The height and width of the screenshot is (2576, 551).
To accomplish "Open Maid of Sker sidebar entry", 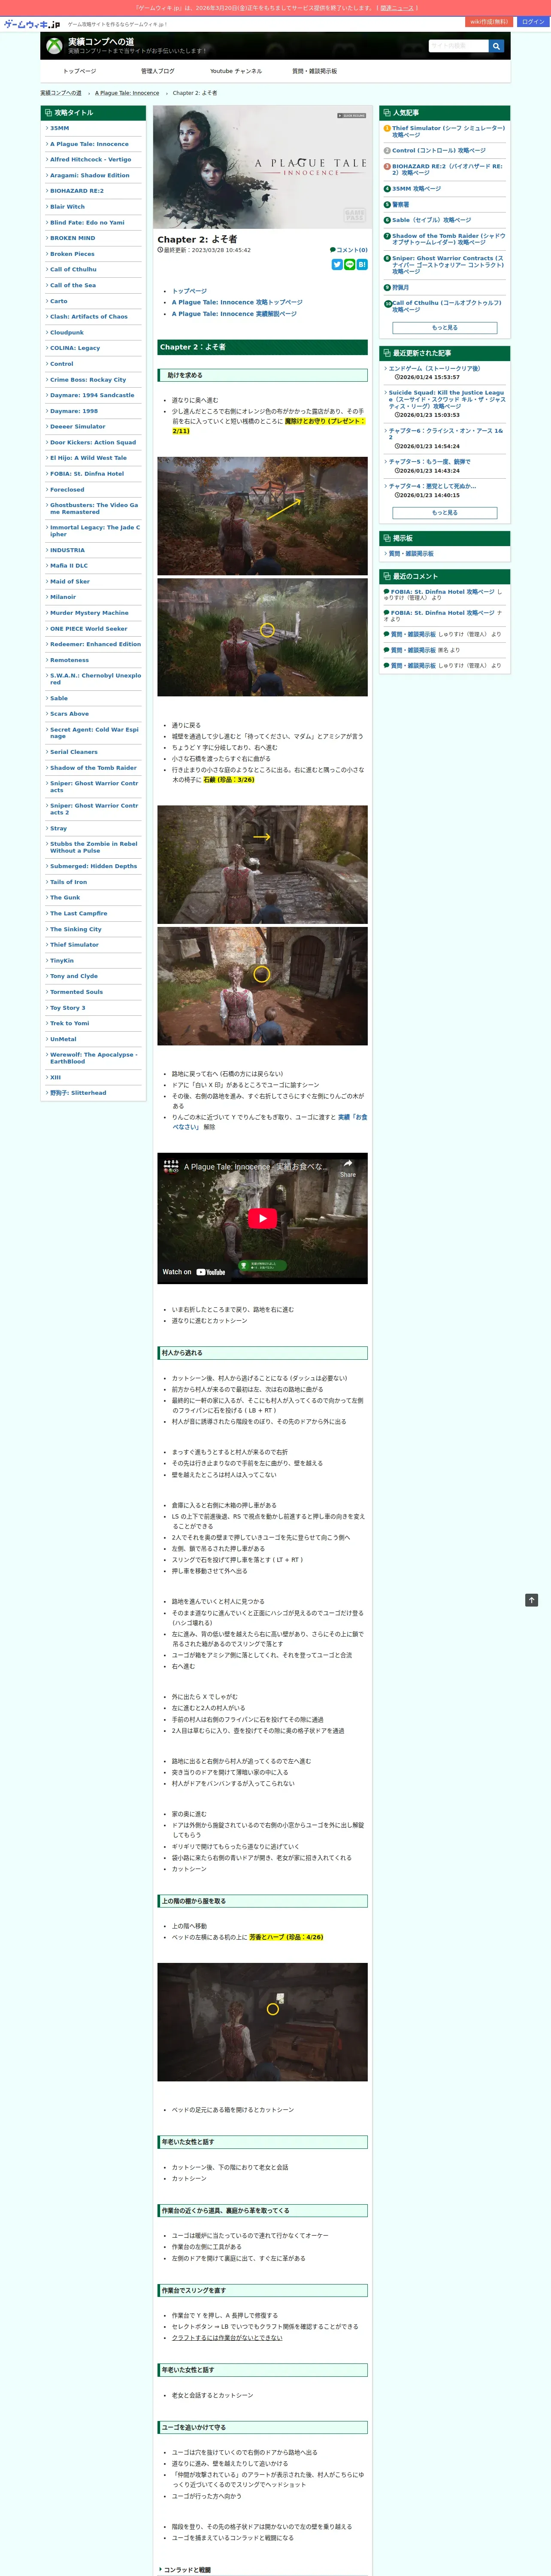I will tap(70, 581).
